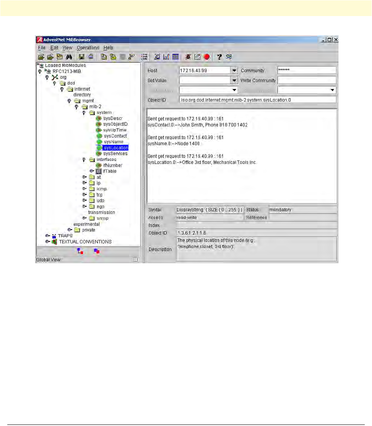Collapse the RFC1213-MIB module node
The image size is (372, 426).
[x=40, y=71]
